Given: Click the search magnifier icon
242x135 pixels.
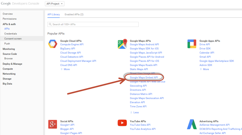Looking at the screenshot, I should 50,24.
